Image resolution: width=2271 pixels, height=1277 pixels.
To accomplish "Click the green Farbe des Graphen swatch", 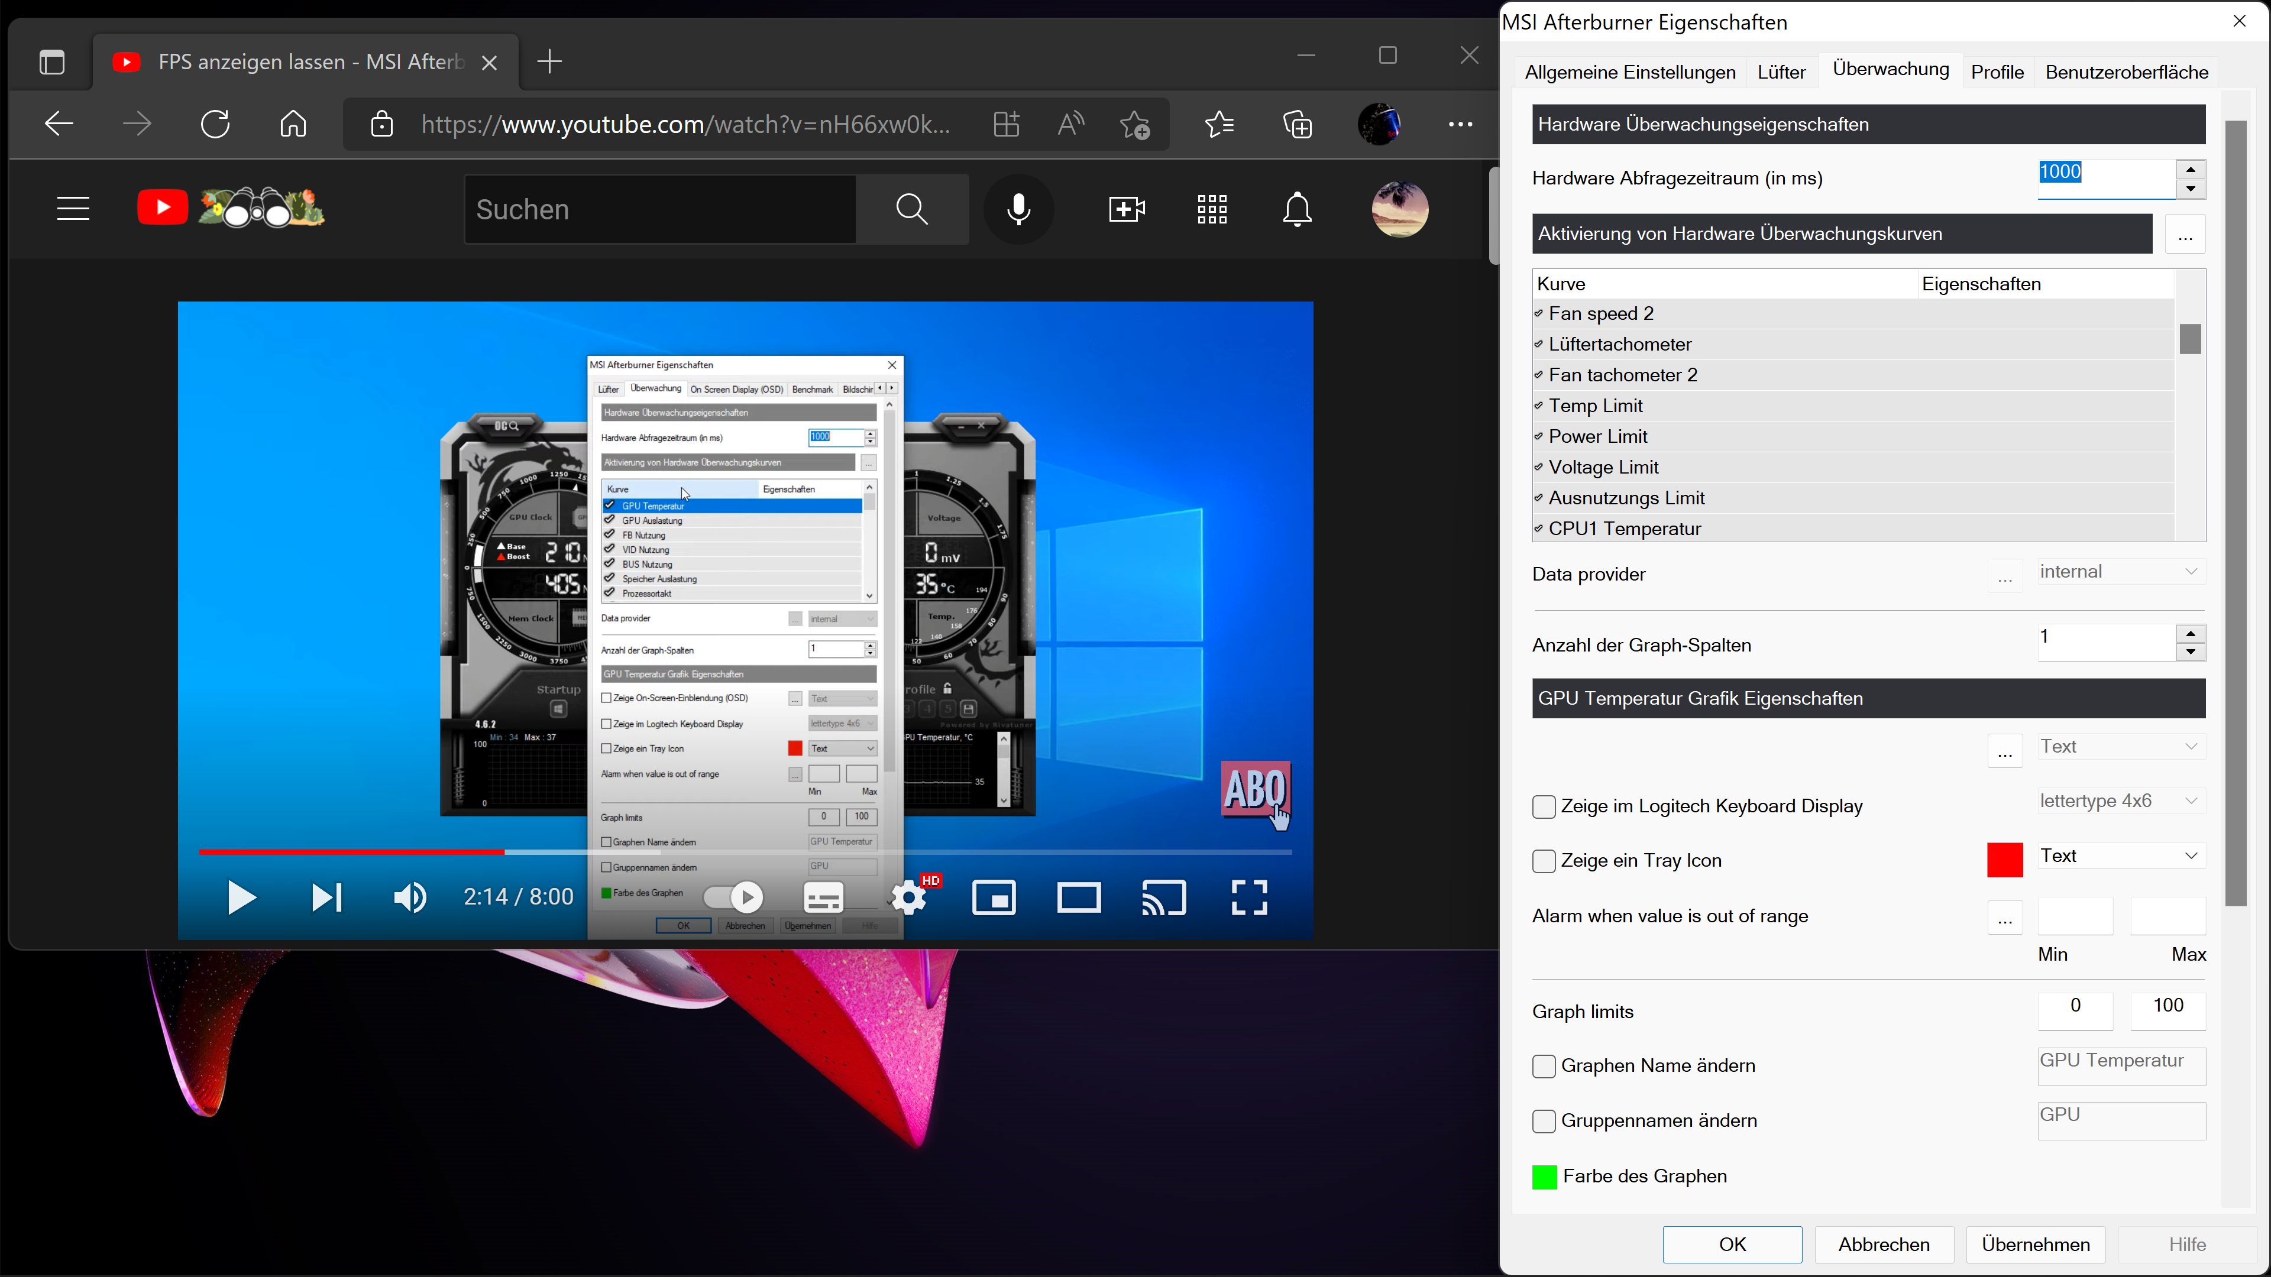I will pyautogui.click(x=1545, y=1176).
